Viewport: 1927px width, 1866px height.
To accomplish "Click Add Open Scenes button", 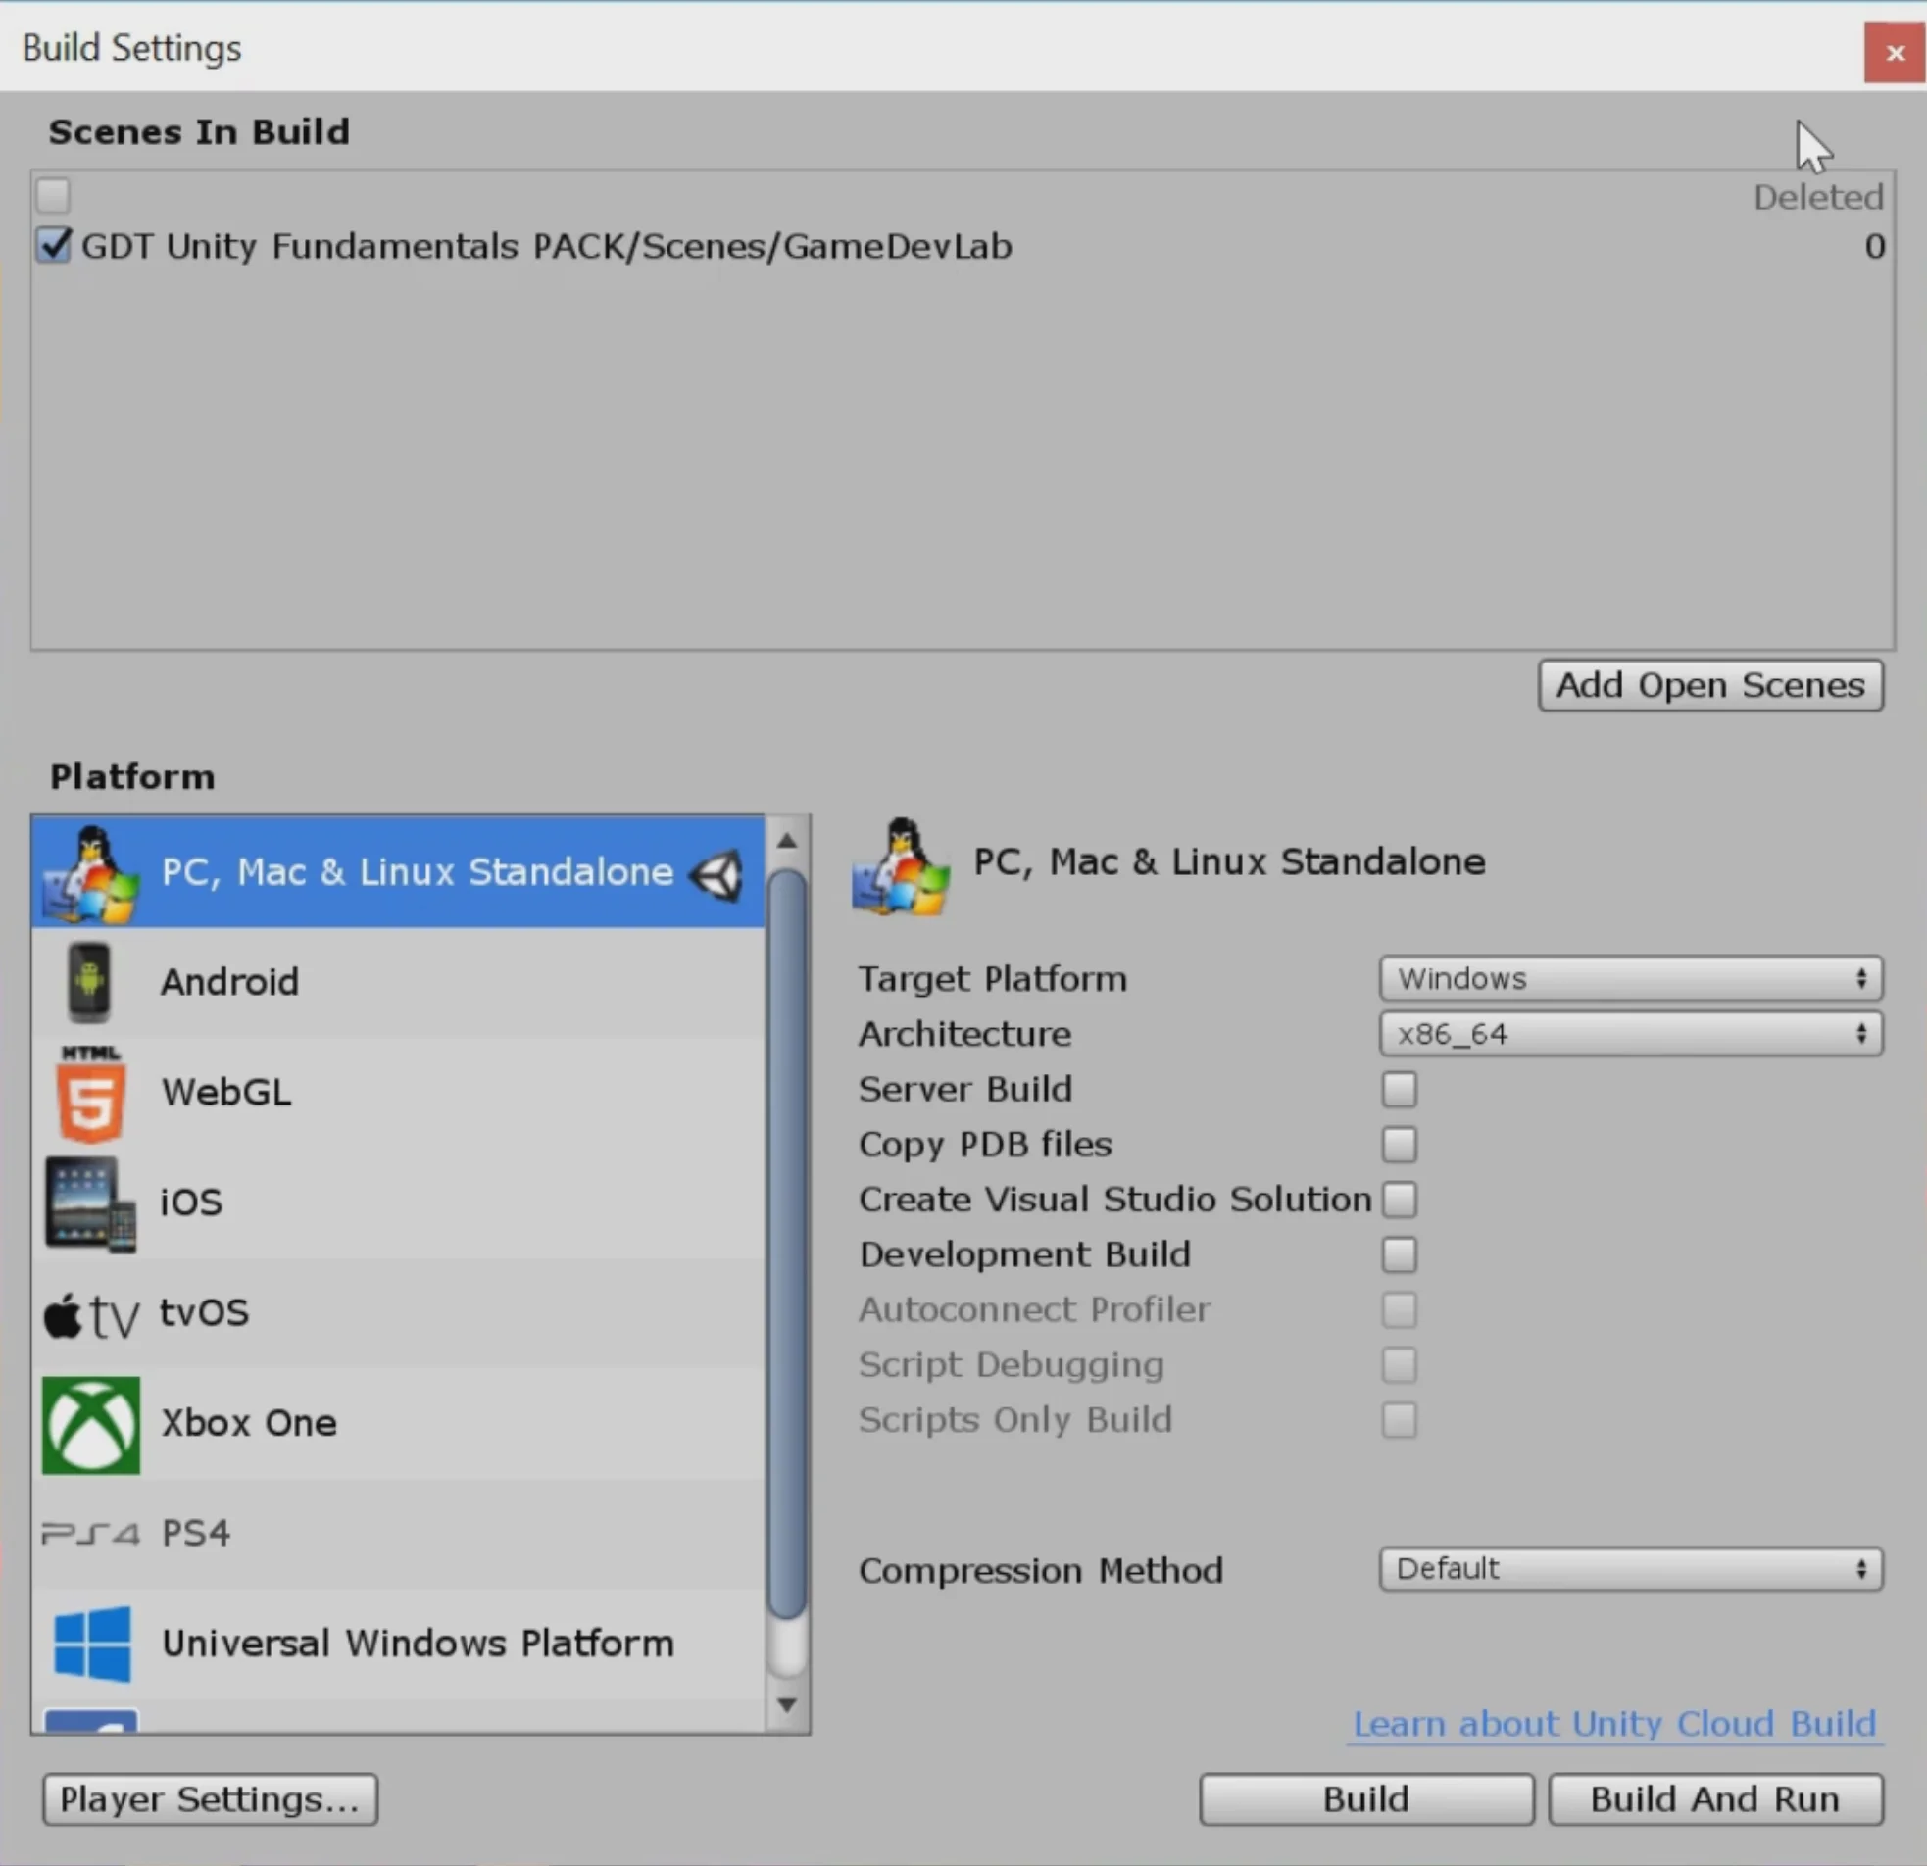I will pyautogui.click(x=1710, y=685).
